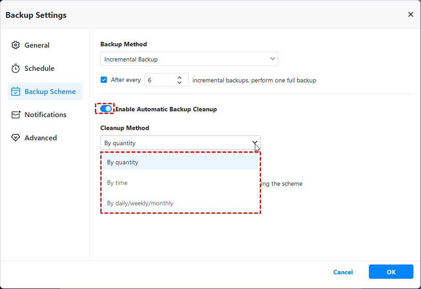Close the Backup Settings dialog
Image resolution: width=421 pixels, height=289 pixels.
410,15
